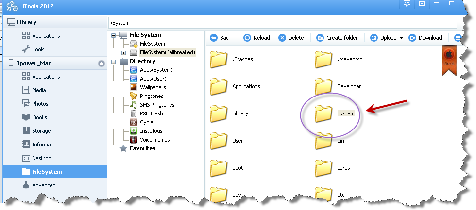Collapse the Directory tree node

[x=114, y=62]
